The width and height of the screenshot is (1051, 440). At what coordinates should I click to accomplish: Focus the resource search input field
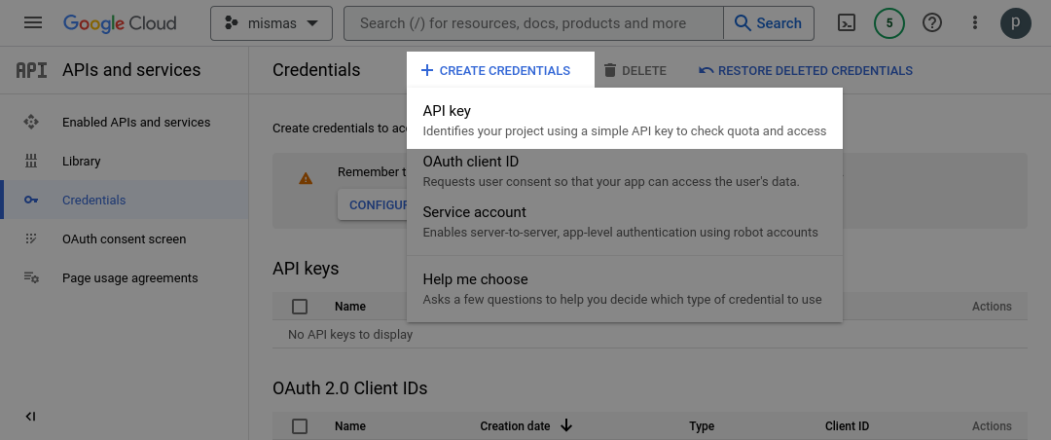point(533,23)
